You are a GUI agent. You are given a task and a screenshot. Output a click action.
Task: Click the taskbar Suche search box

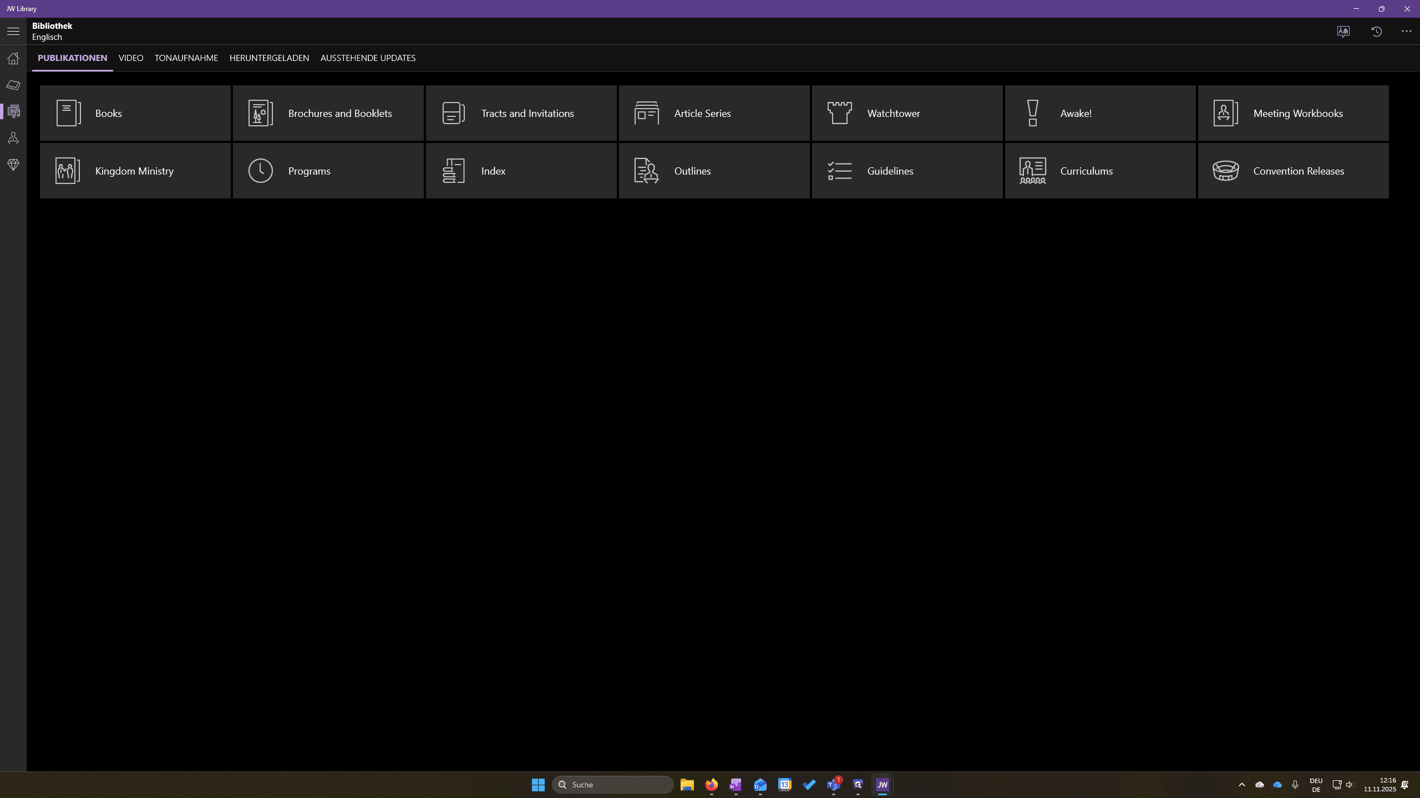613,785
